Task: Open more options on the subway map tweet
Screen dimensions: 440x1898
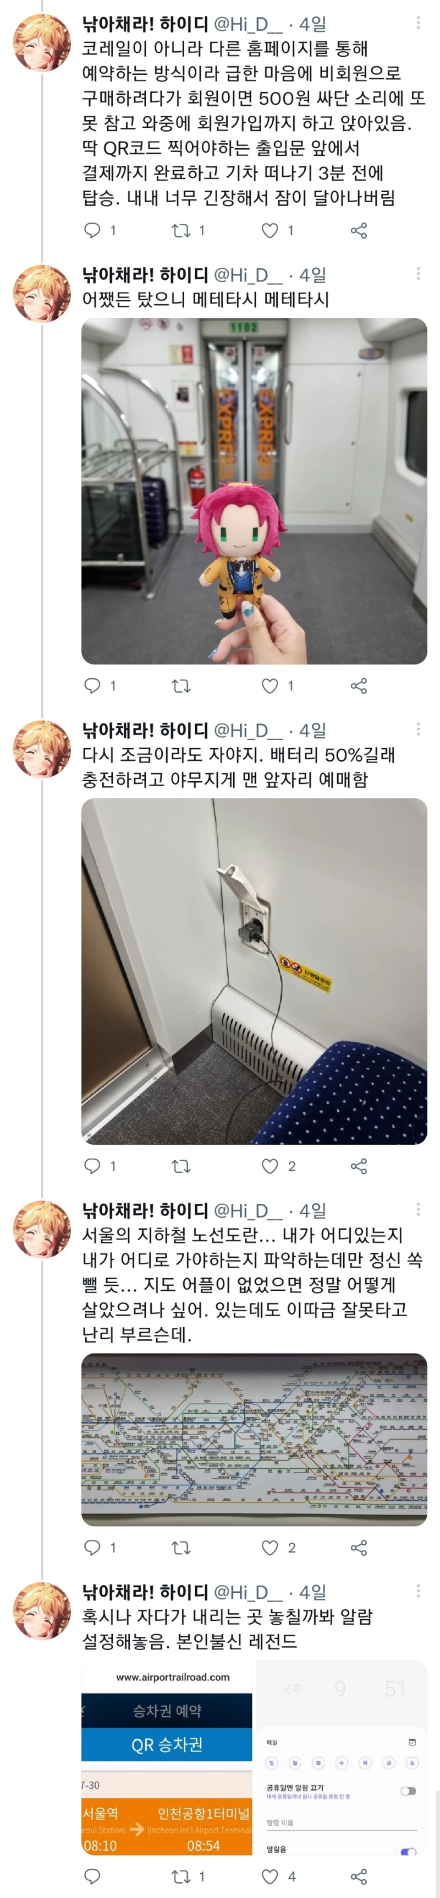Action: pos(418,1210)
